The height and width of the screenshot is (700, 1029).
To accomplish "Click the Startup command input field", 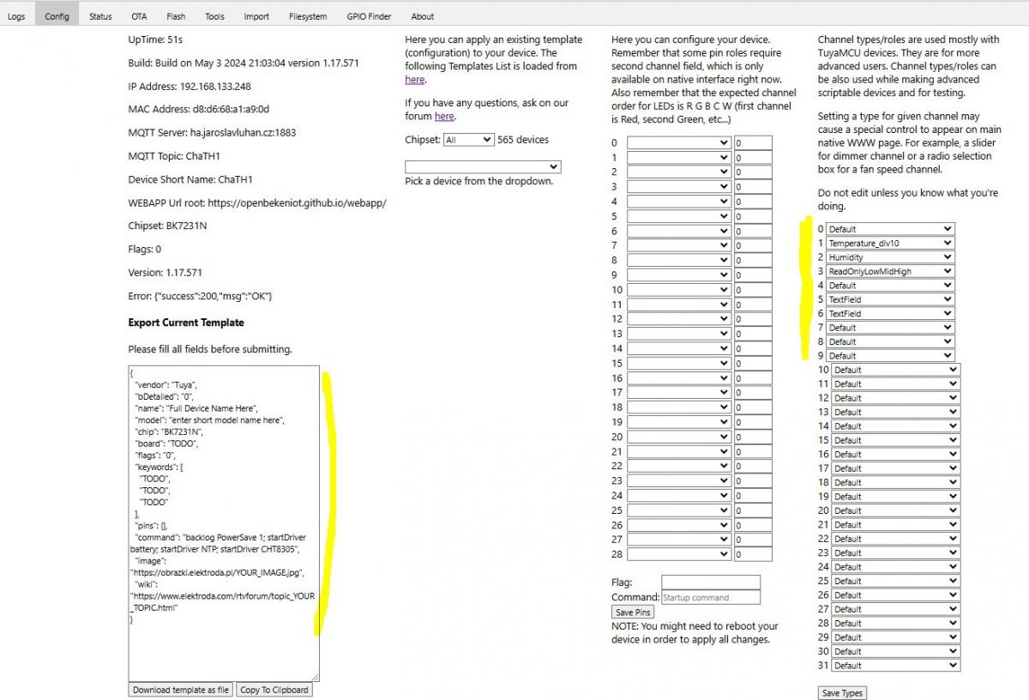I will click(711, 597).
